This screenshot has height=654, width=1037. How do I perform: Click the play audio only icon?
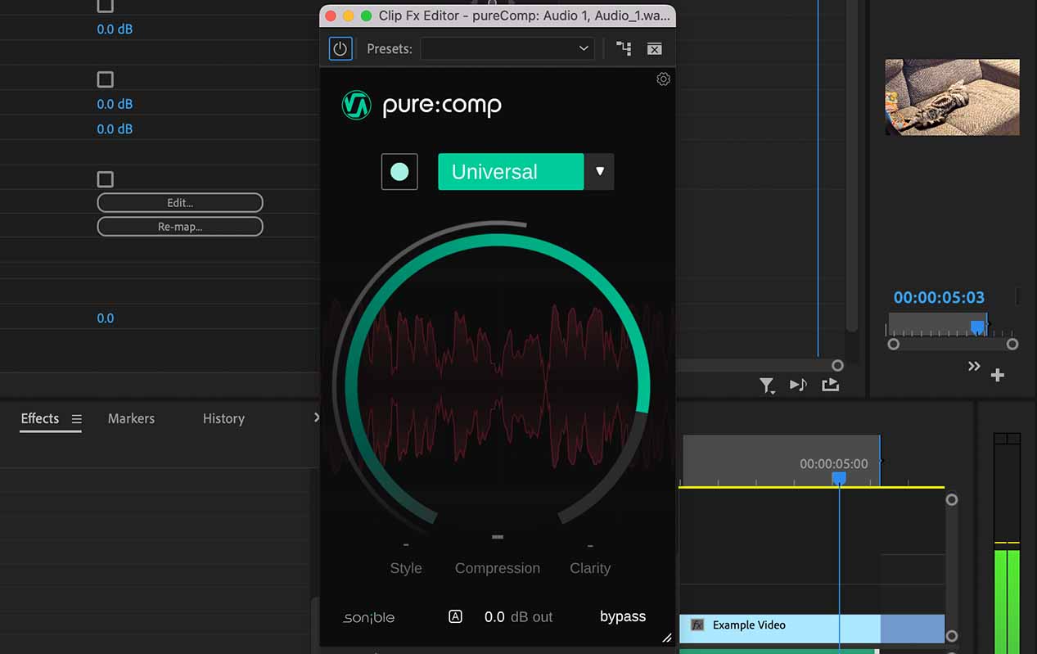pos(798,385)
